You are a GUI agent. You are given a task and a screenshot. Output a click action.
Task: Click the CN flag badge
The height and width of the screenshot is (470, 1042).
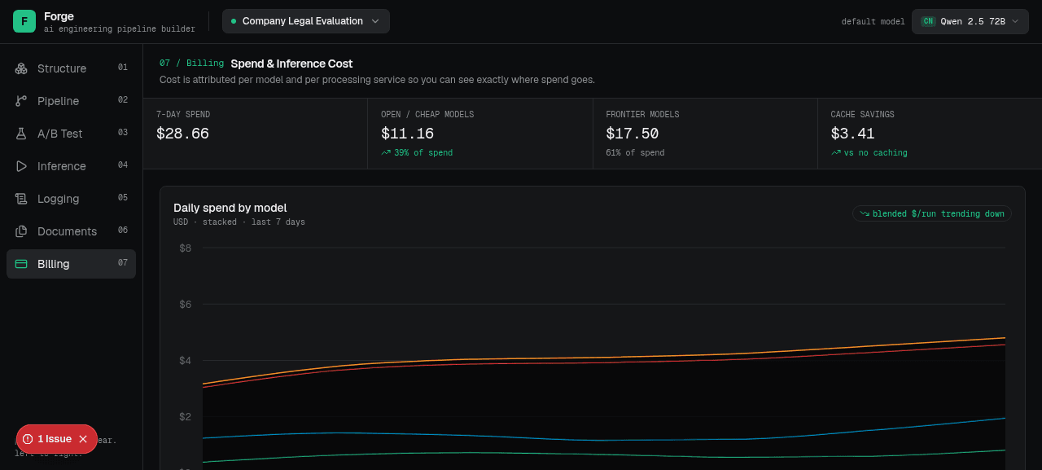(928, 21)
